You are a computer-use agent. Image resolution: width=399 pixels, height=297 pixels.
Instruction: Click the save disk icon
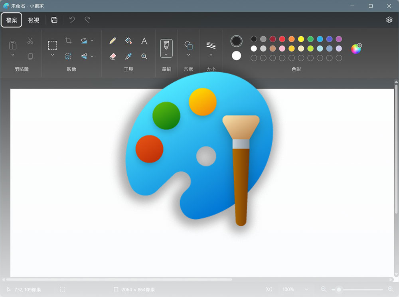(x=54, y=20)
